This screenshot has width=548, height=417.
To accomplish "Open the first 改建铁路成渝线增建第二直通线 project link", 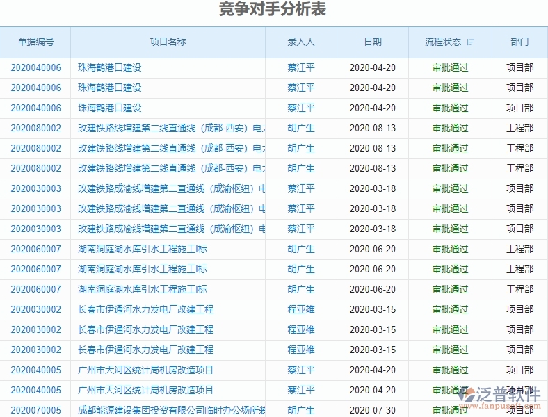I will pos(171,188).
